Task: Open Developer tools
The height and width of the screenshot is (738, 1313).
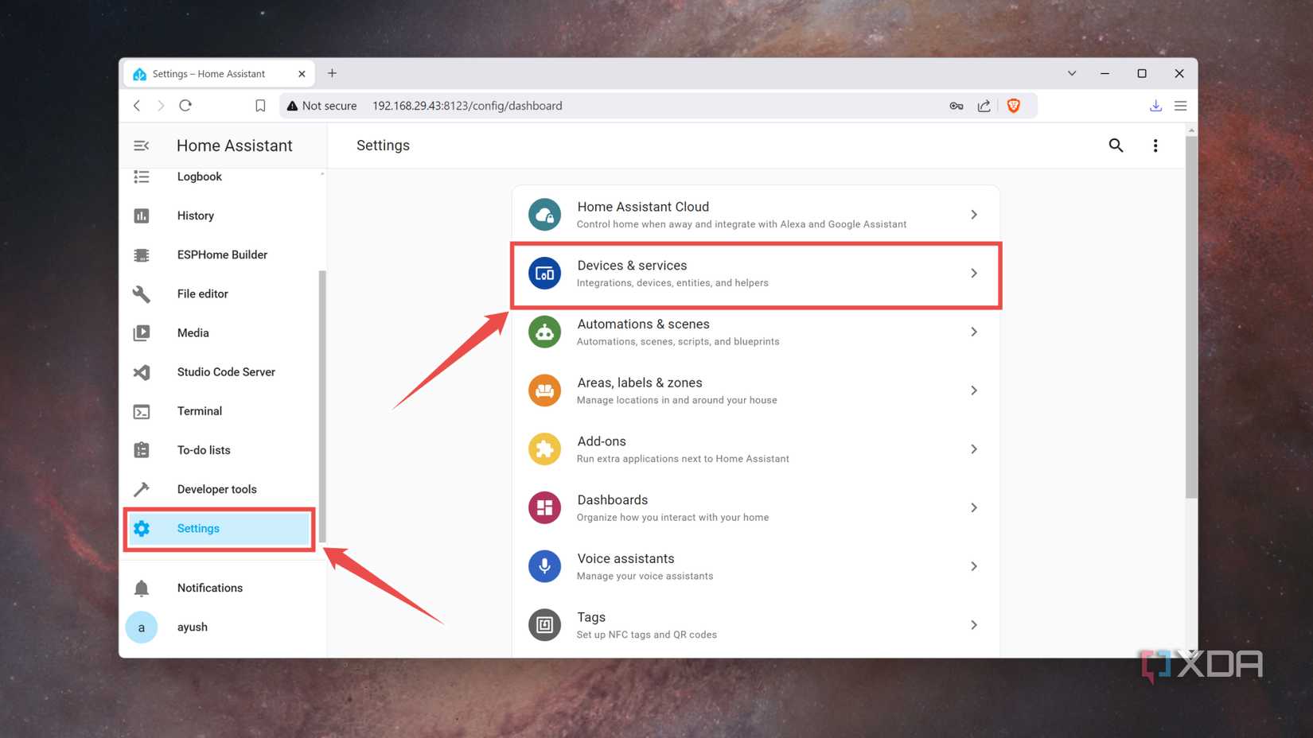Action: [x=216, y=488]
